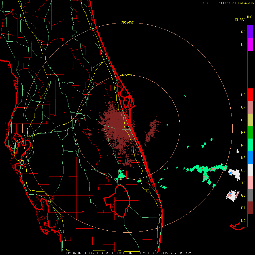Click the [CLAS] units label
Image resolution: width=255 pixels, height=255 pixels.
click(239, 20)
